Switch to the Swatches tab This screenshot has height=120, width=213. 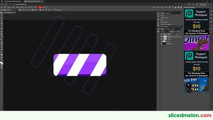(168, 13)
